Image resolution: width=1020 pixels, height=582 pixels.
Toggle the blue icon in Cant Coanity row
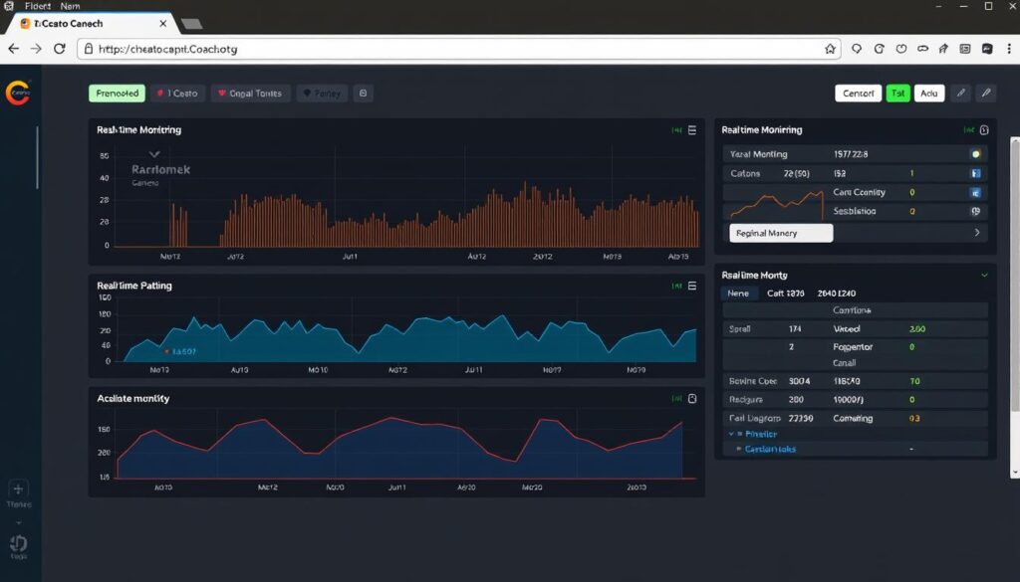975,192
